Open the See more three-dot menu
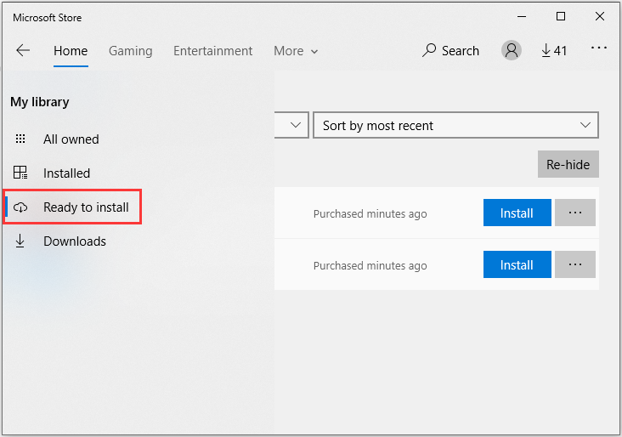Viewport: 622px width, 437px height. pyautogui.click(x=599, y=48)
